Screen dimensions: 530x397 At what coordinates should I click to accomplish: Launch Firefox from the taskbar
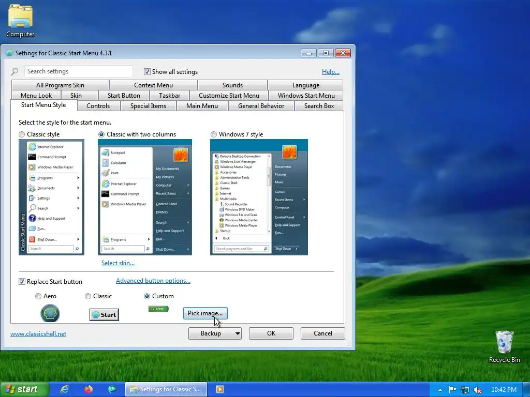click(89, 389)
